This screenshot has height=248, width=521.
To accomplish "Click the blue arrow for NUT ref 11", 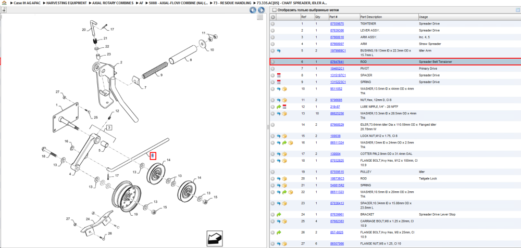I will tap(279, 100).
